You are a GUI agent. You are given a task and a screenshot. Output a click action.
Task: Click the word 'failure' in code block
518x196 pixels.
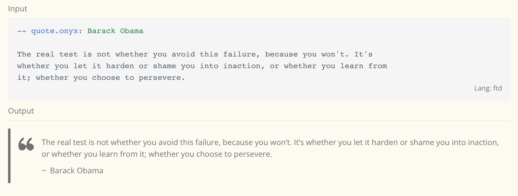click(x=240, y=54)
